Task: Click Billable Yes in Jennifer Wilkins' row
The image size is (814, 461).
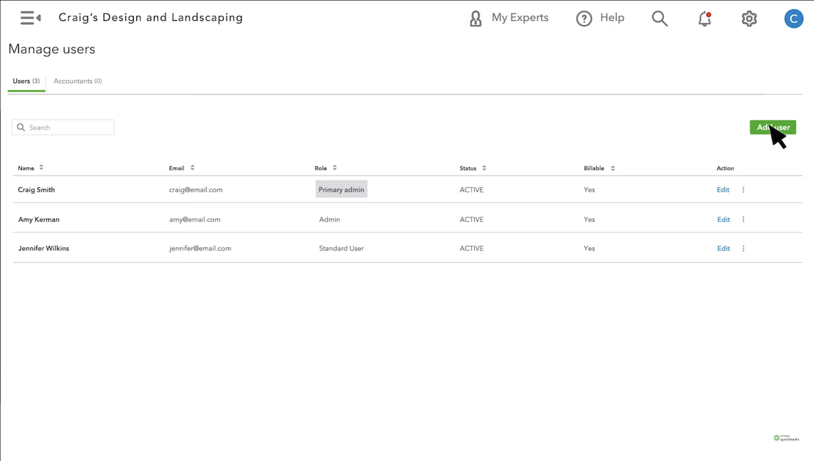Action: click(589, 249)
